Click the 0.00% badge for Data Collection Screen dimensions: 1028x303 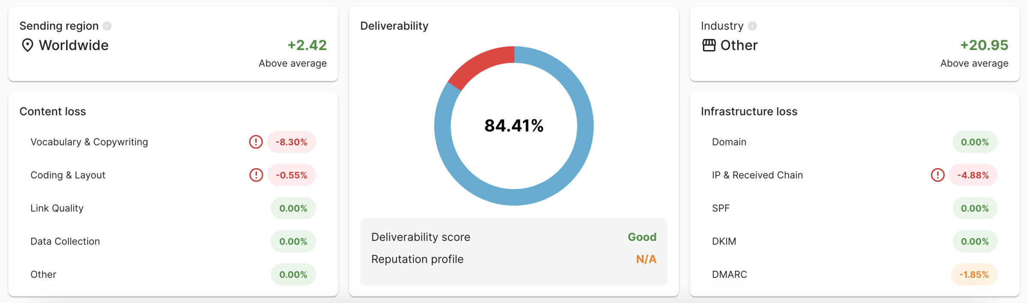point(293,241)
